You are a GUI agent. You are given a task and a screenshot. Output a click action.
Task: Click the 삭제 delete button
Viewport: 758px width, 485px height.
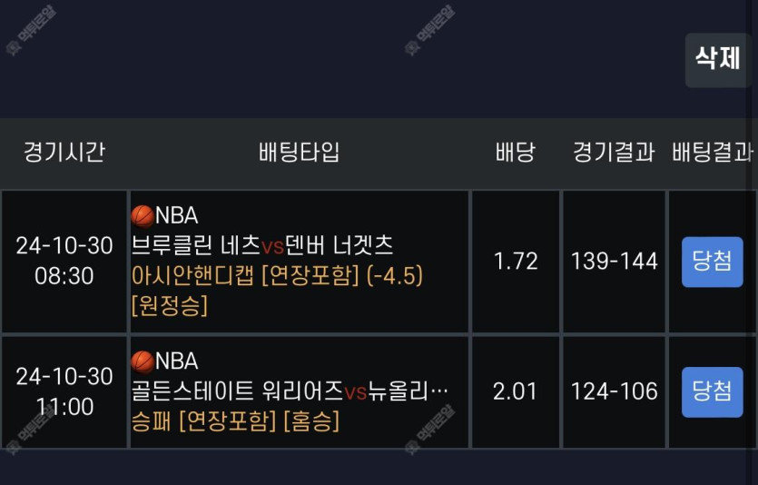[717, 60]
